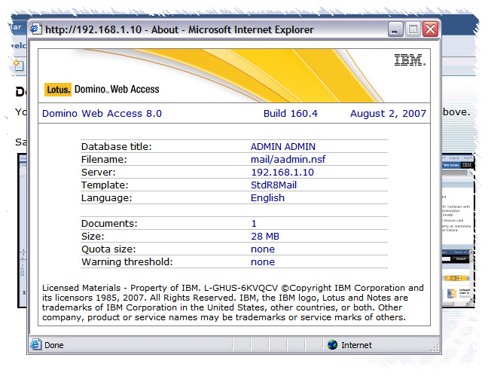Click the left screenshot thumbnail in background window
The width and height of the screenshot is (488, 376).
point(23,231)
